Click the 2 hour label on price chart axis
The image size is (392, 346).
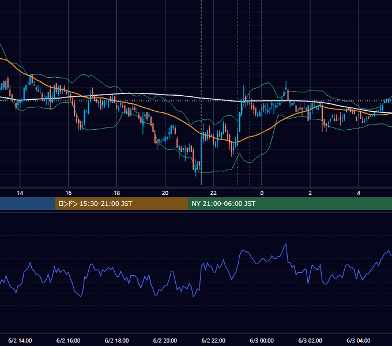pyautogui.click(x=310, y=193)
